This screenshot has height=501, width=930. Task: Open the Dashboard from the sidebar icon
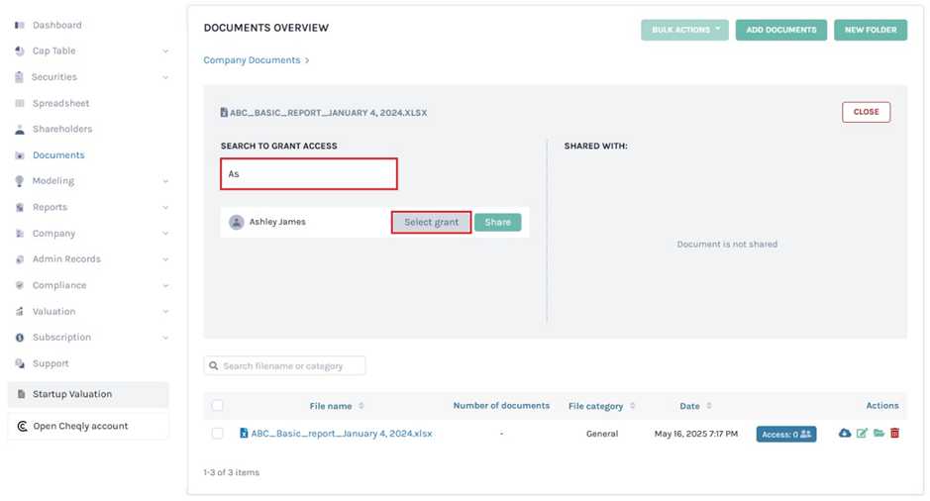[x=20, y=25]
